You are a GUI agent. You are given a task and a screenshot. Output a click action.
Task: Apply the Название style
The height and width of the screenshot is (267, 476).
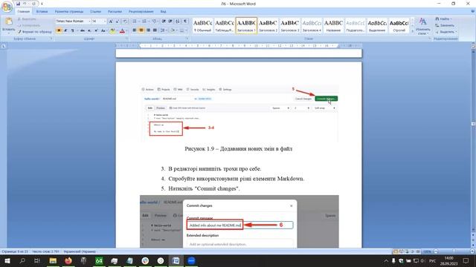pyautogui.click(x=333, y=25)
